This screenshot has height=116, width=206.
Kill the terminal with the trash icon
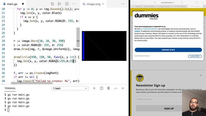[x=108, y=88]
